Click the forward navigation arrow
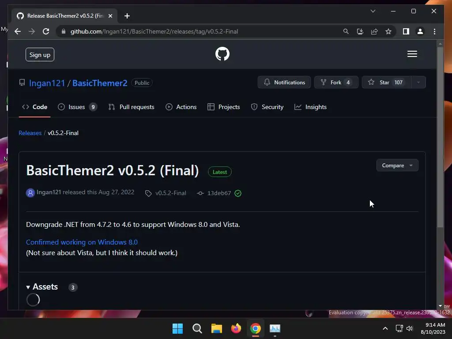 [x=32, y=31]
